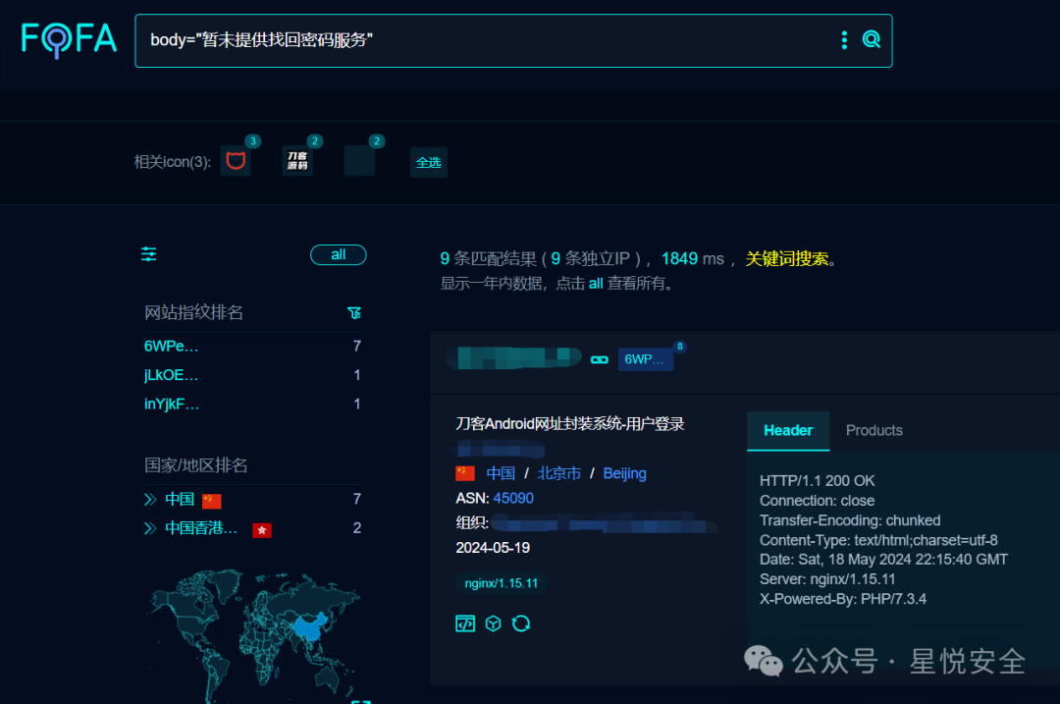Open the three-dot search options menu
1060x704 pixels.
(x=844, y=40)
